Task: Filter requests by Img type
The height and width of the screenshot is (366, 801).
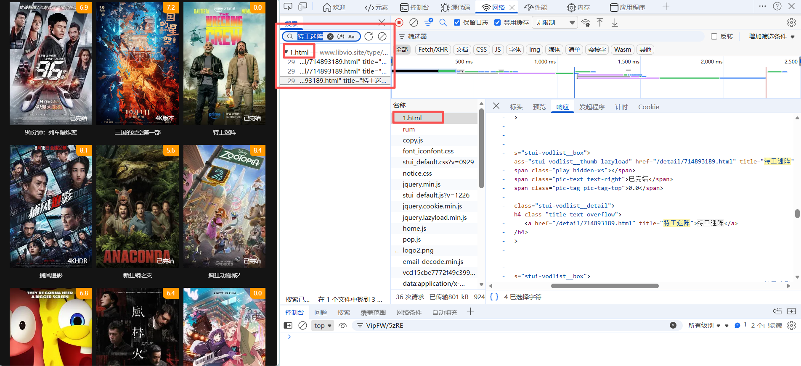Action: [x=534, y=50]
